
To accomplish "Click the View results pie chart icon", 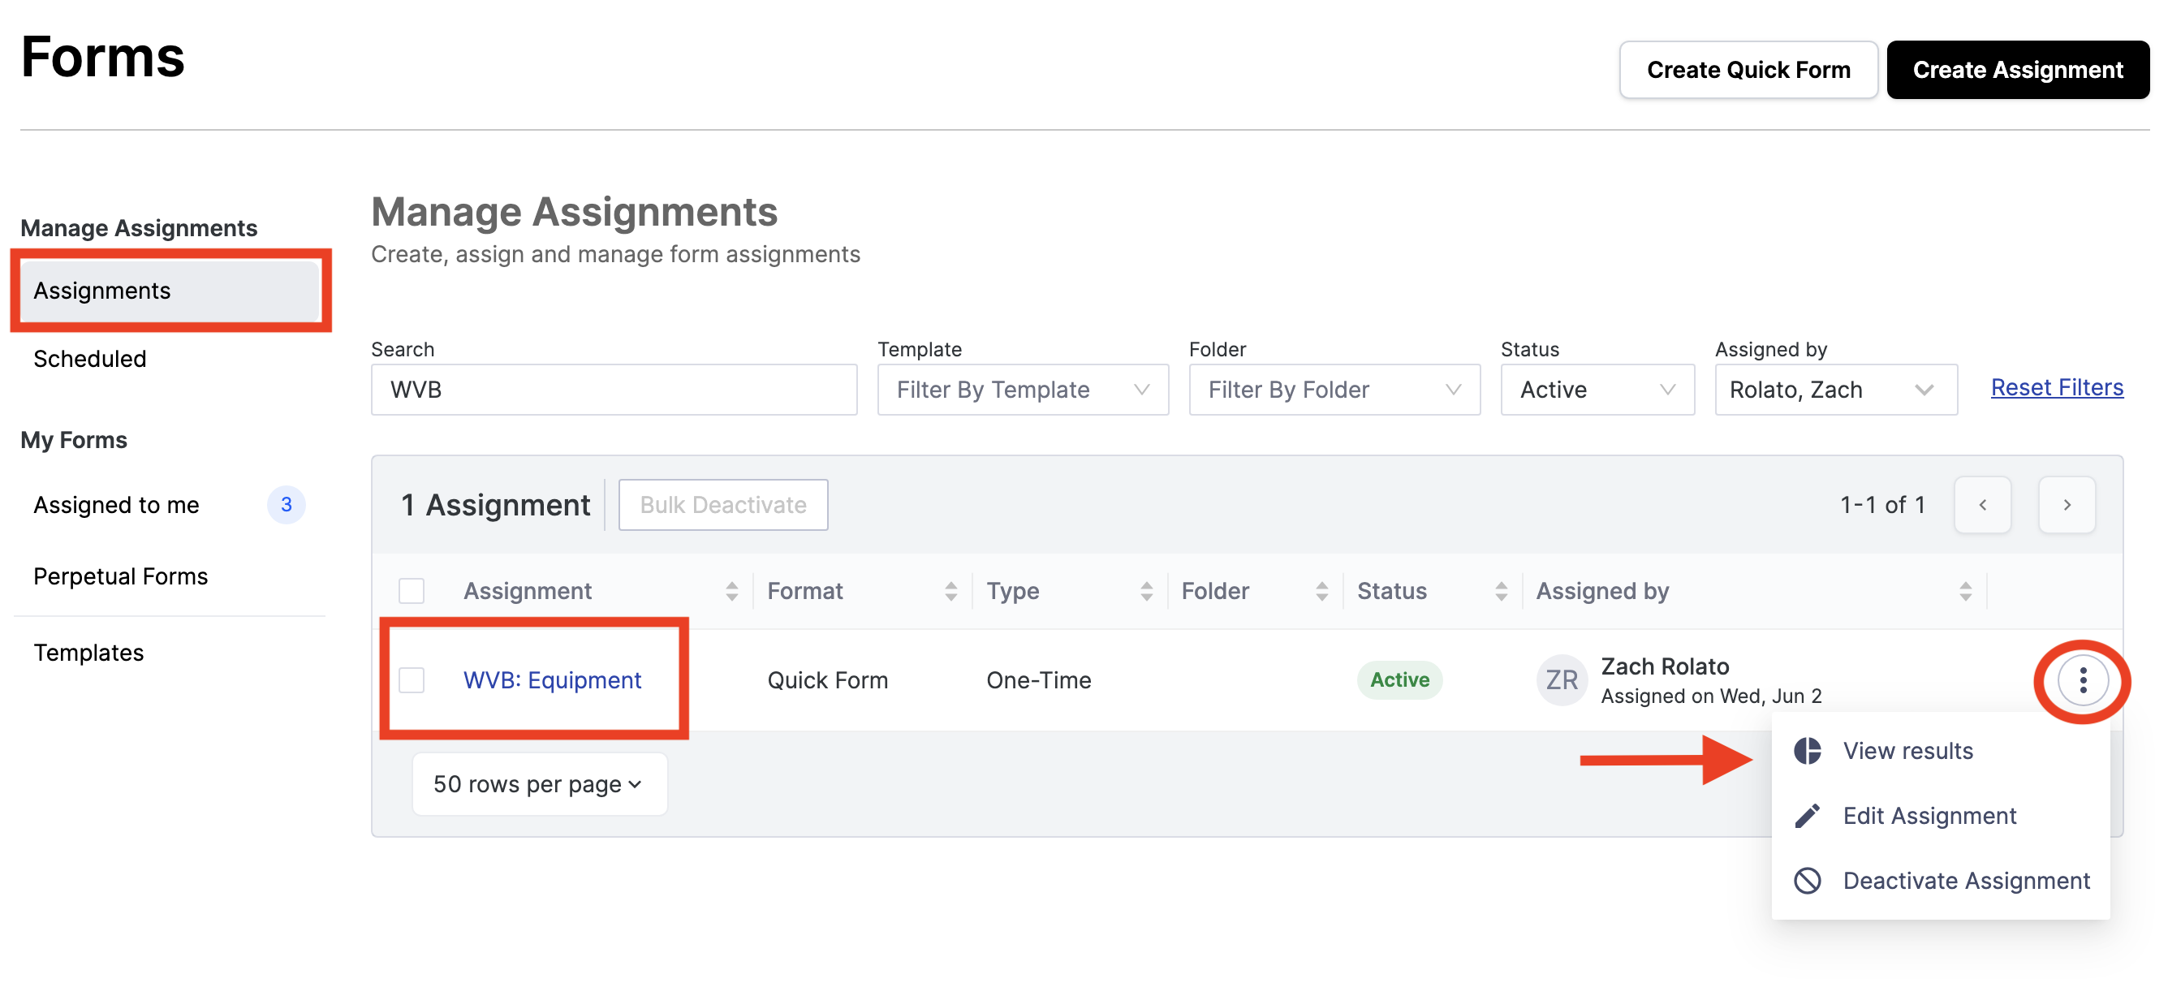I will click(x=1807, y=750).
